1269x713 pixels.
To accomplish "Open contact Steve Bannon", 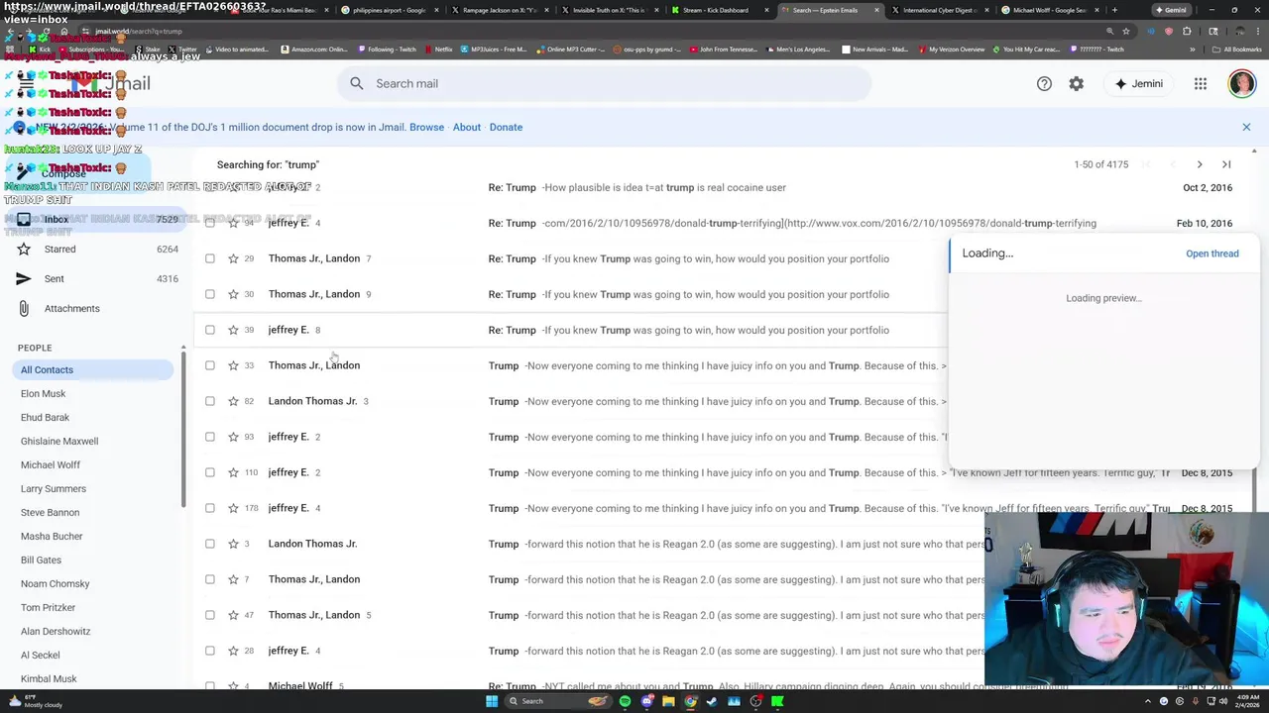I will coord(50,513).
